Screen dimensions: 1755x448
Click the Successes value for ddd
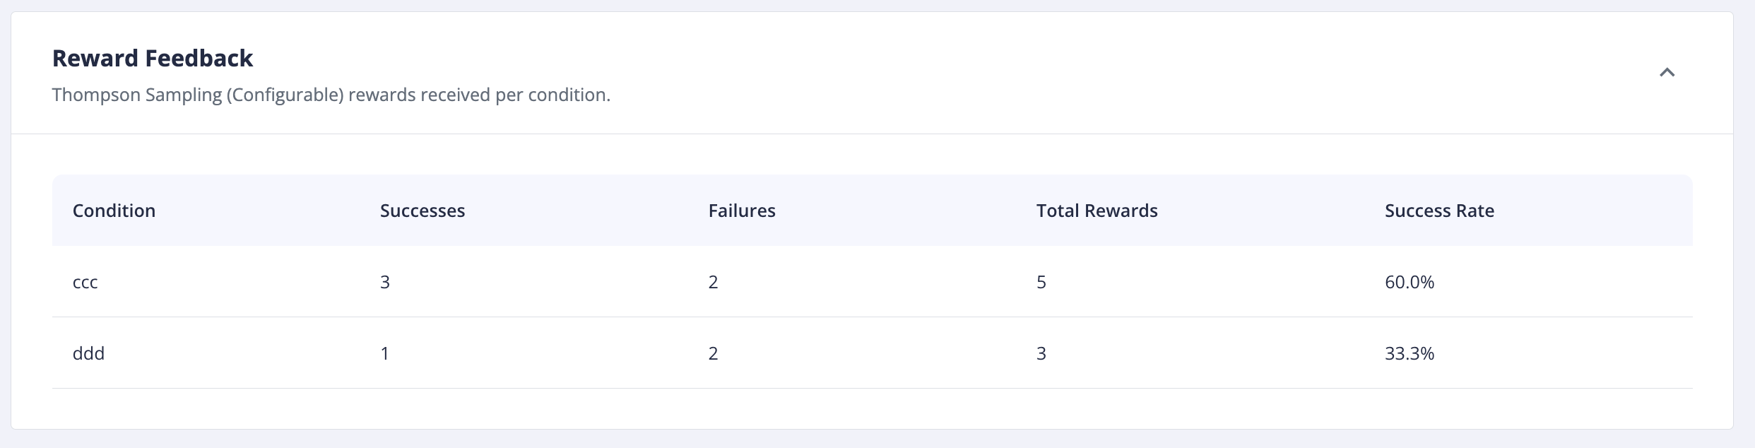coord(385,353)
